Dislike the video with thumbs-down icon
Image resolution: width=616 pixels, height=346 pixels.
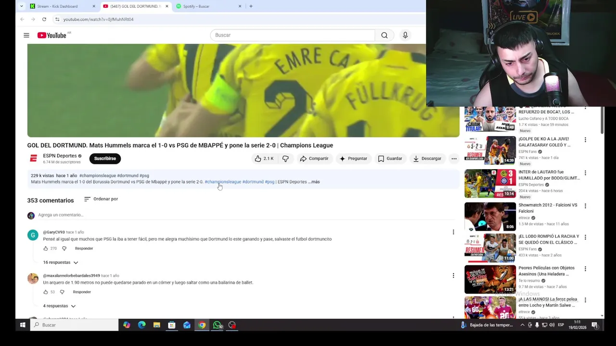click(285, 159)
